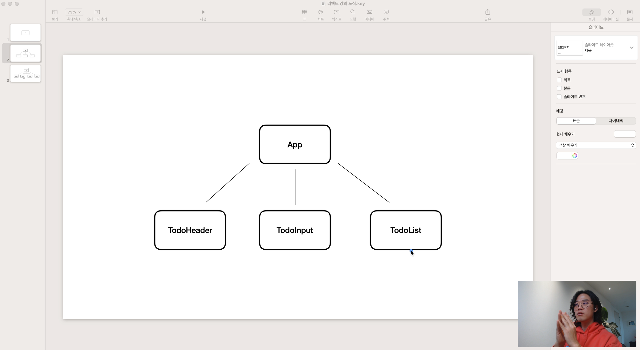Viewport: 640px width, 350px height.
Task: Enable the 본문 checkbox
Action: (559, 88)
